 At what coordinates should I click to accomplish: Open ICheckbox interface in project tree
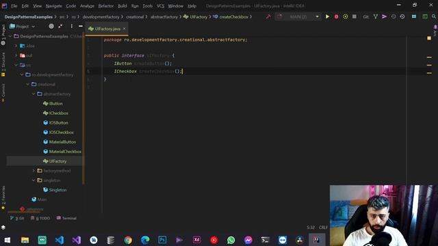click(x=59, y=113)
